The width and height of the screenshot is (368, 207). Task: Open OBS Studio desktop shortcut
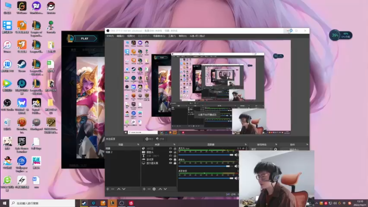[x=7, y=105]
